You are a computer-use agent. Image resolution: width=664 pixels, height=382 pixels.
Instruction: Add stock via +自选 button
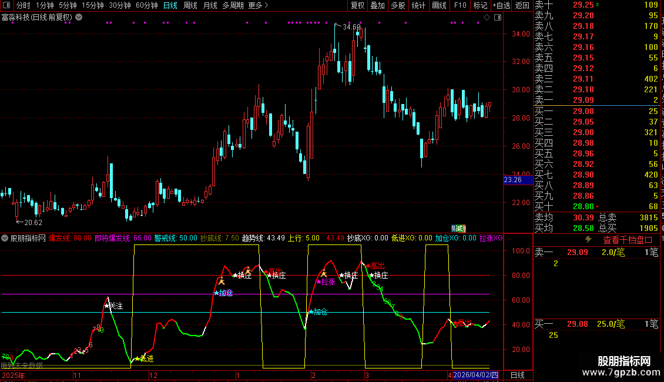(501, 6)
